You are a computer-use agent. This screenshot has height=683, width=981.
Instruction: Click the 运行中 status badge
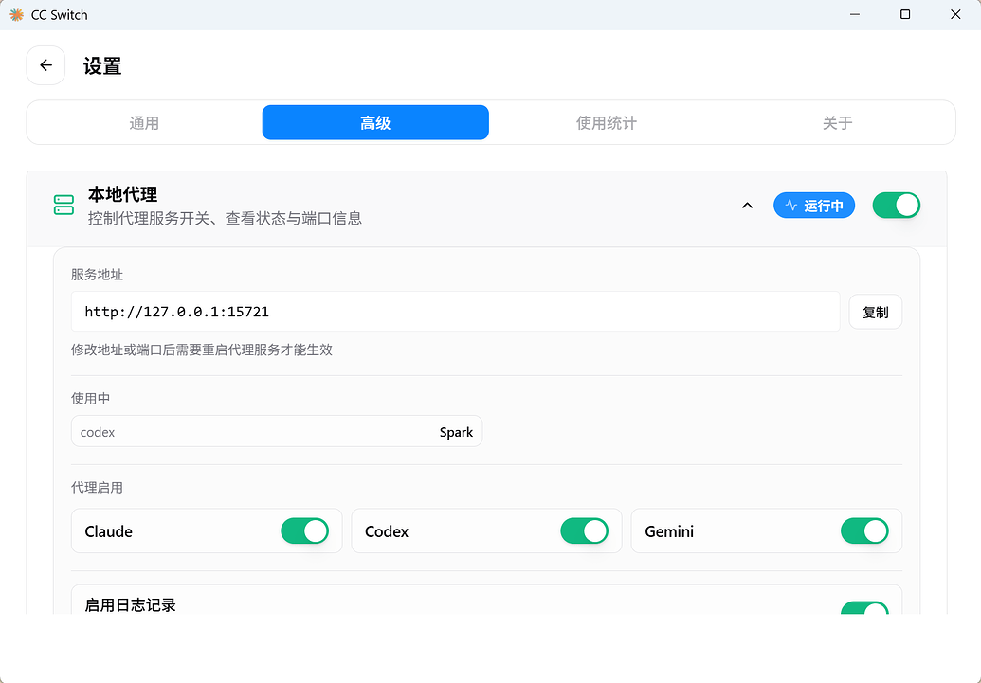pyautogui.click(x=814, y=206)
